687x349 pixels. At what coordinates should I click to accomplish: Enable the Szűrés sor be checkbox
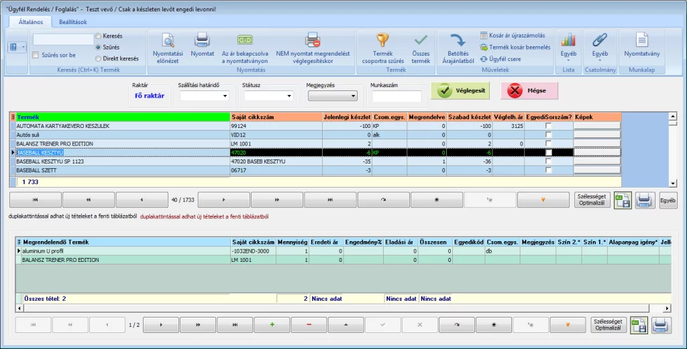[x=36, y=55]
